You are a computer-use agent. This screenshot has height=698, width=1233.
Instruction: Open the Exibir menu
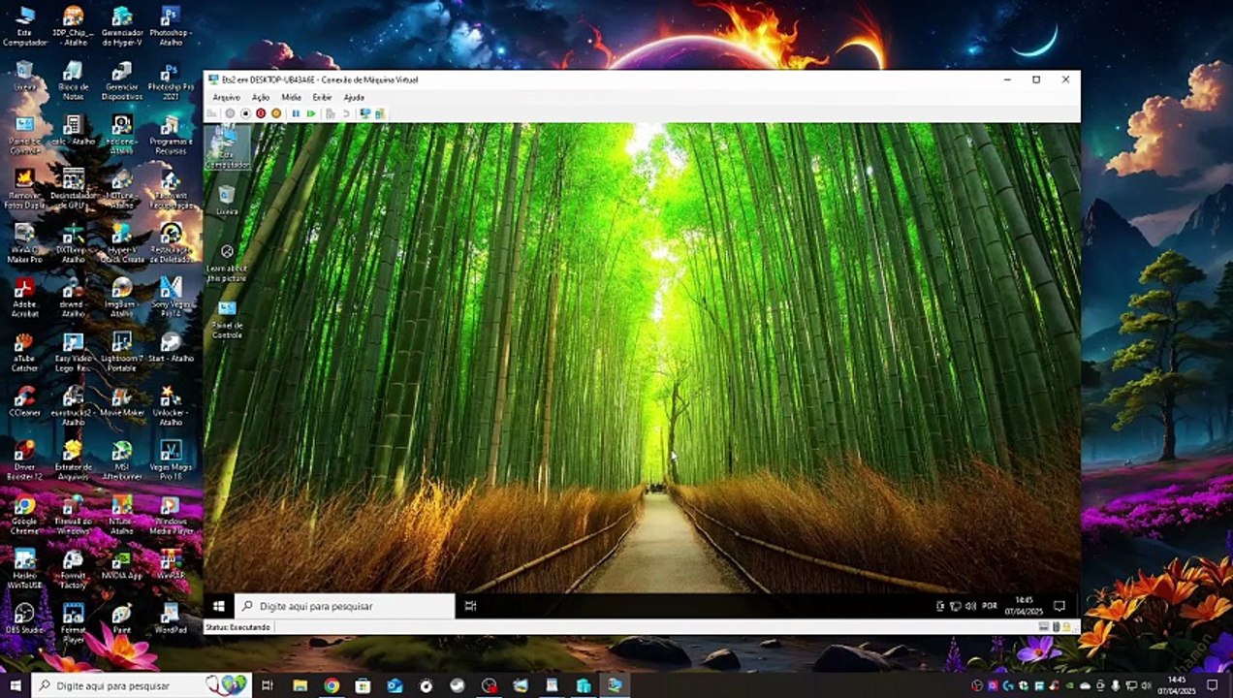coord(322,97)
